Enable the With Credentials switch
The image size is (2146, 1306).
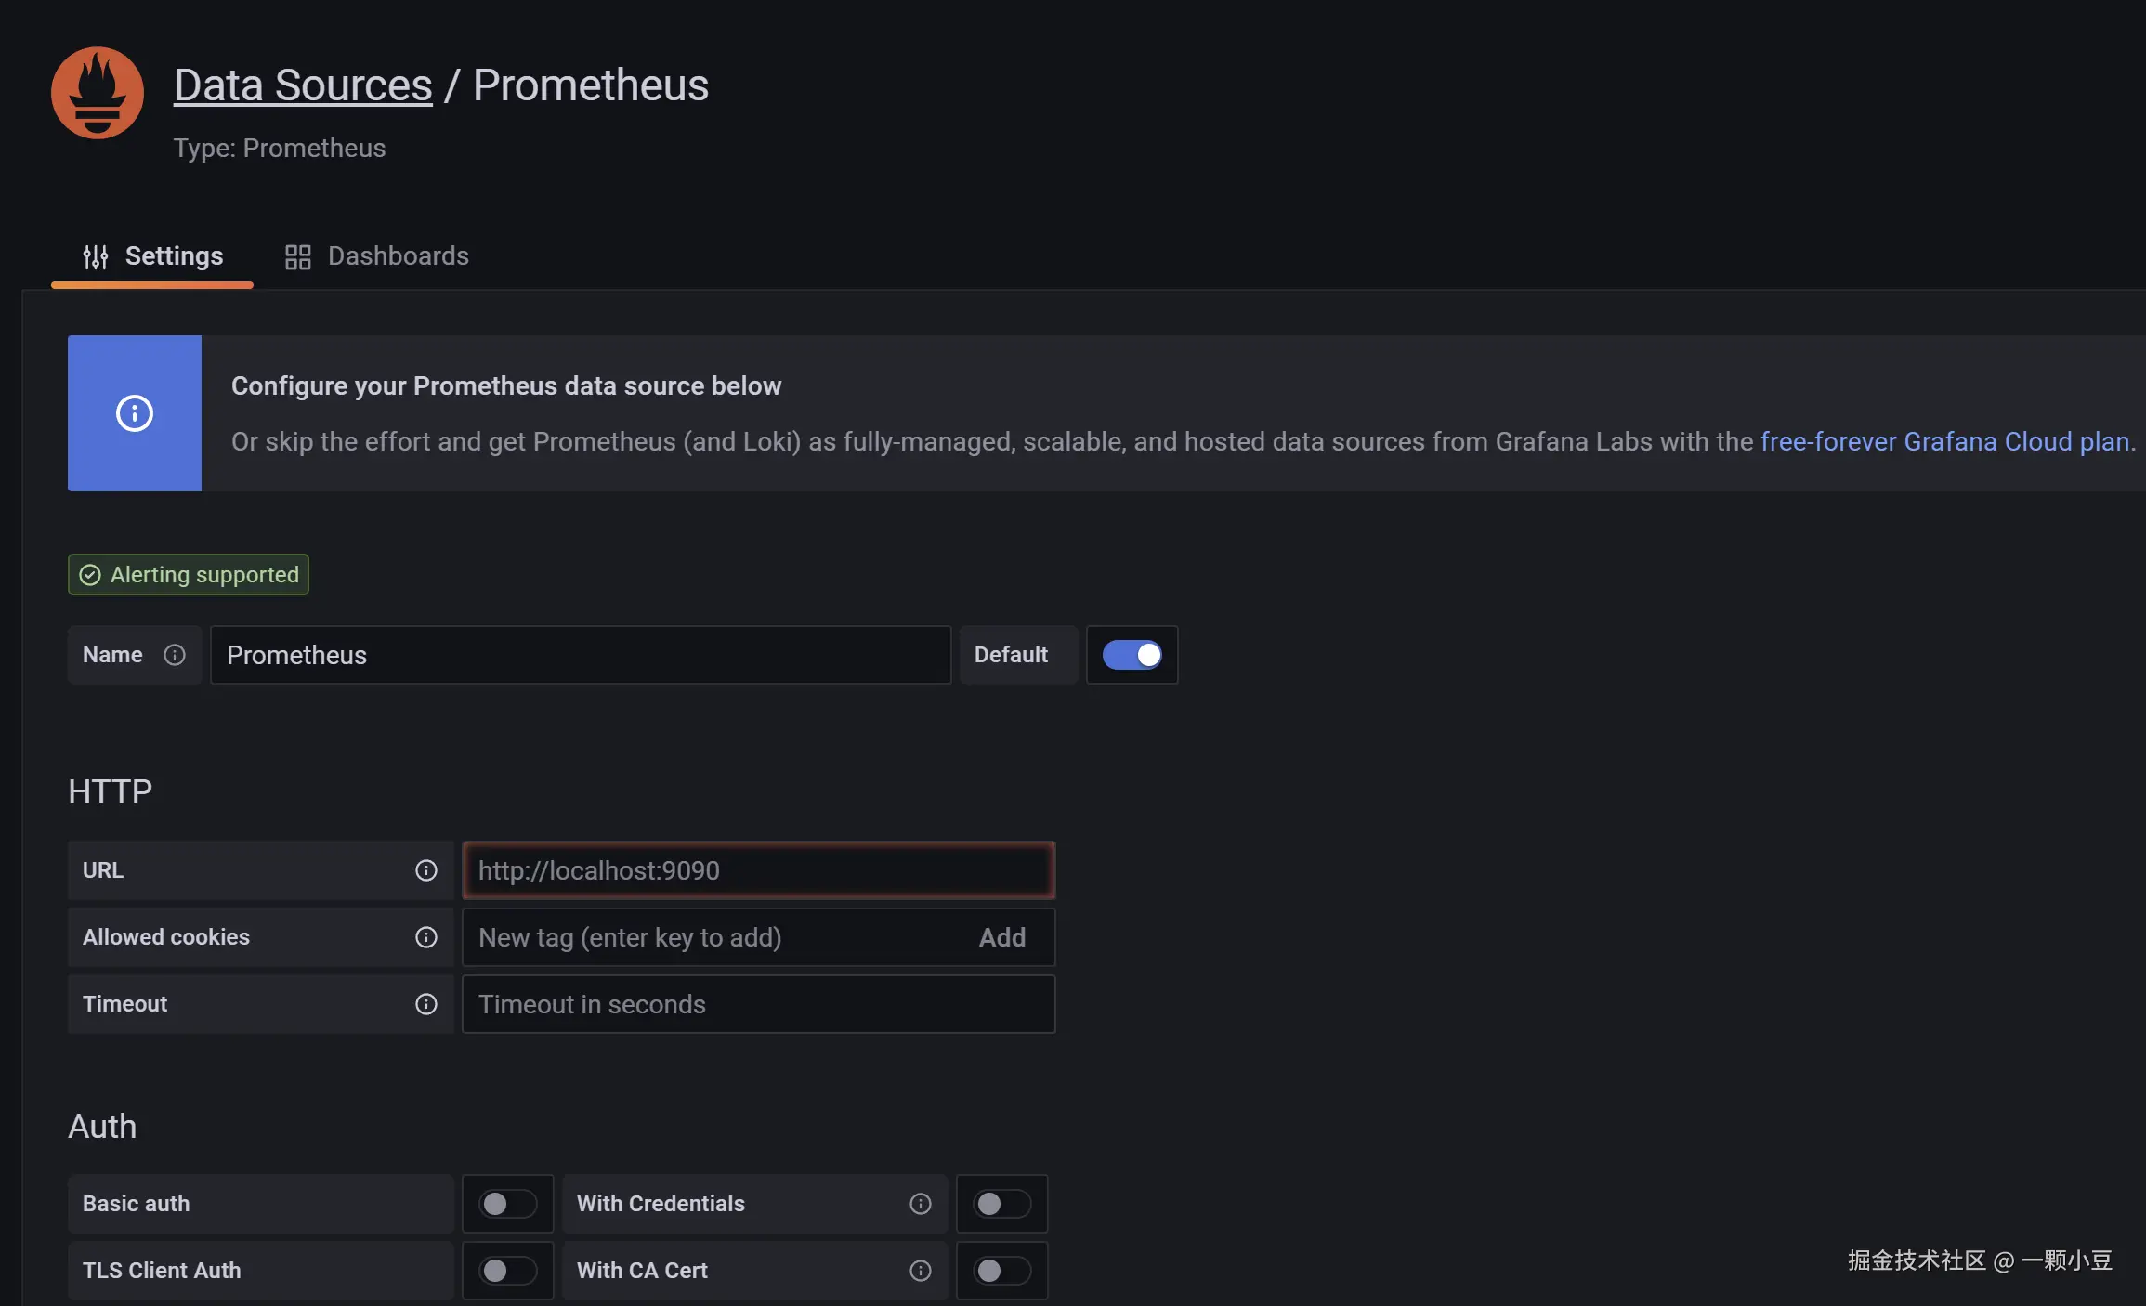(x=1001, y=1204)
